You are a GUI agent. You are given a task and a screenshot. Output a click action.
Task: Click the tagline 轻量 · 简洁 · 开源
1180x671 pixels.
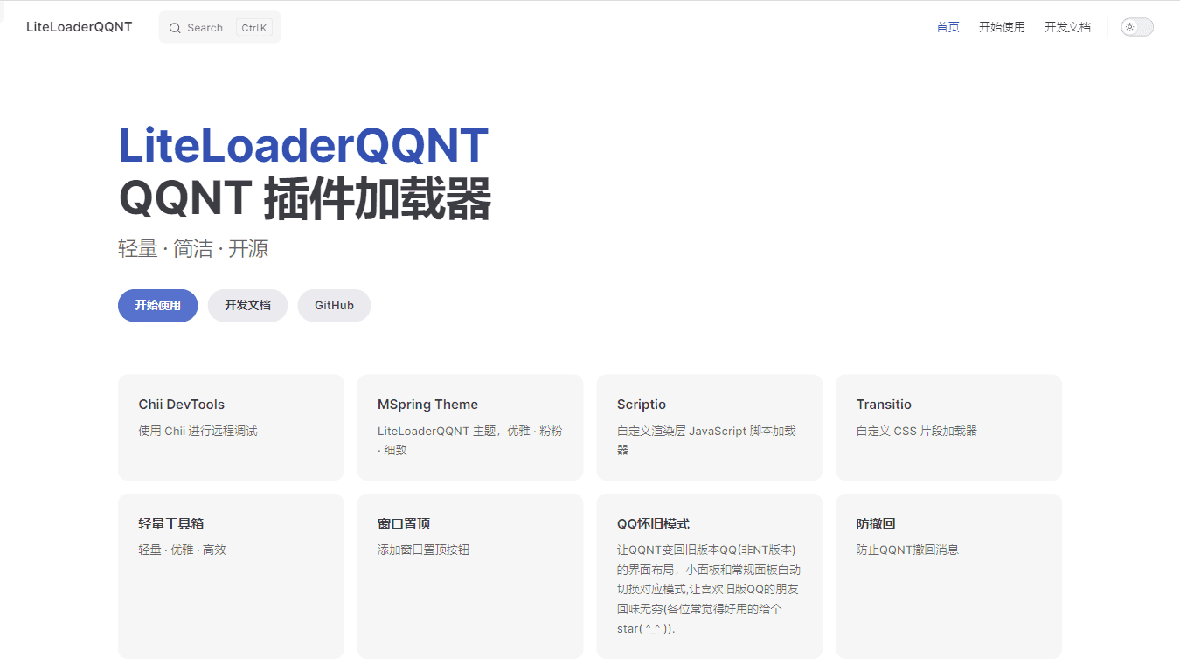(x=193, y=249)
